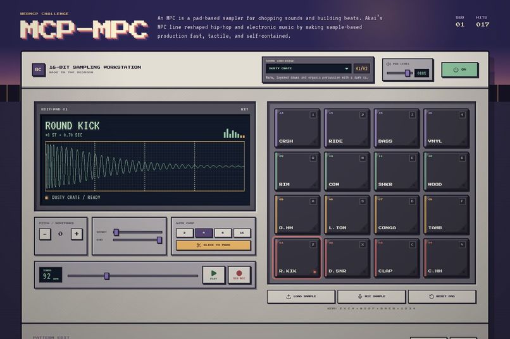Click the 080% pad level readout
The image size is (510, 339).
421,73
